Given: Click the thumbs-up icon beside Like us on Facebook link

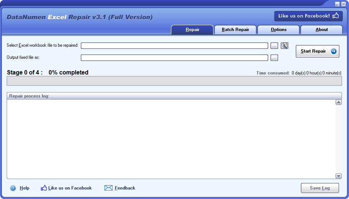Looking at the screenshot, I should click(x=44, y=188).
